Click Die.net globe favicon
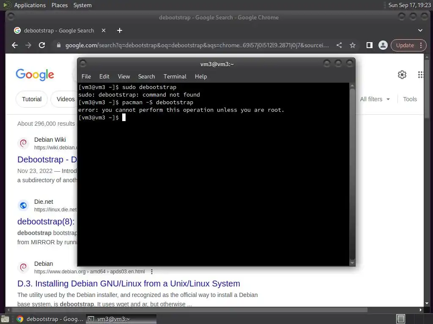 [x=24, y=205]
